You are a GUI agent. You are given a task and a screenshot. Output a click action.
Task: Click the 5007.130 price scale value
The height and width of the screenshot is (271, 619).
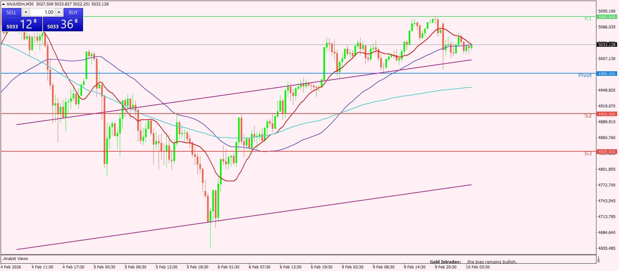tap(607, 58)
